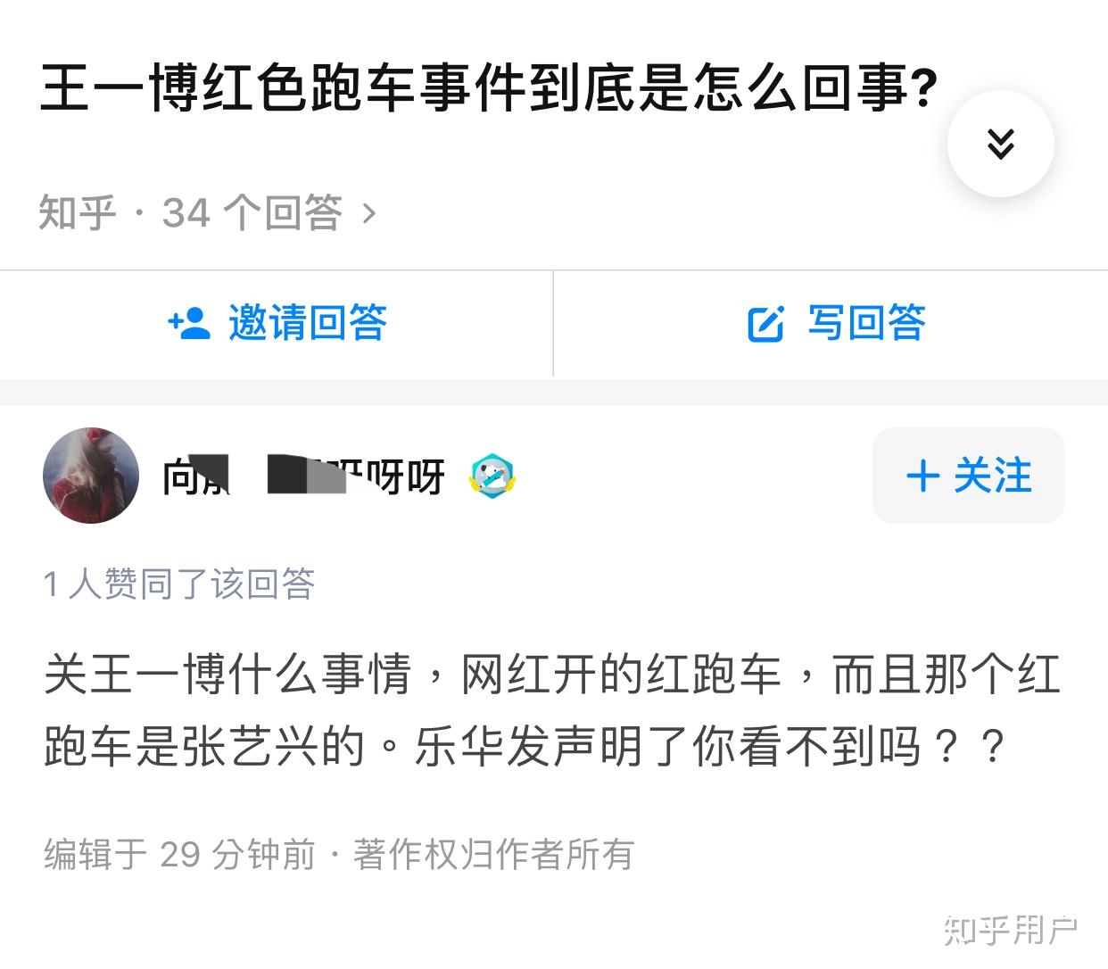Image resolution: width=1108 pixels, height=969 pixels.
Task: Expand the right-pointing arrow after 回答
Action: point(367,212)
